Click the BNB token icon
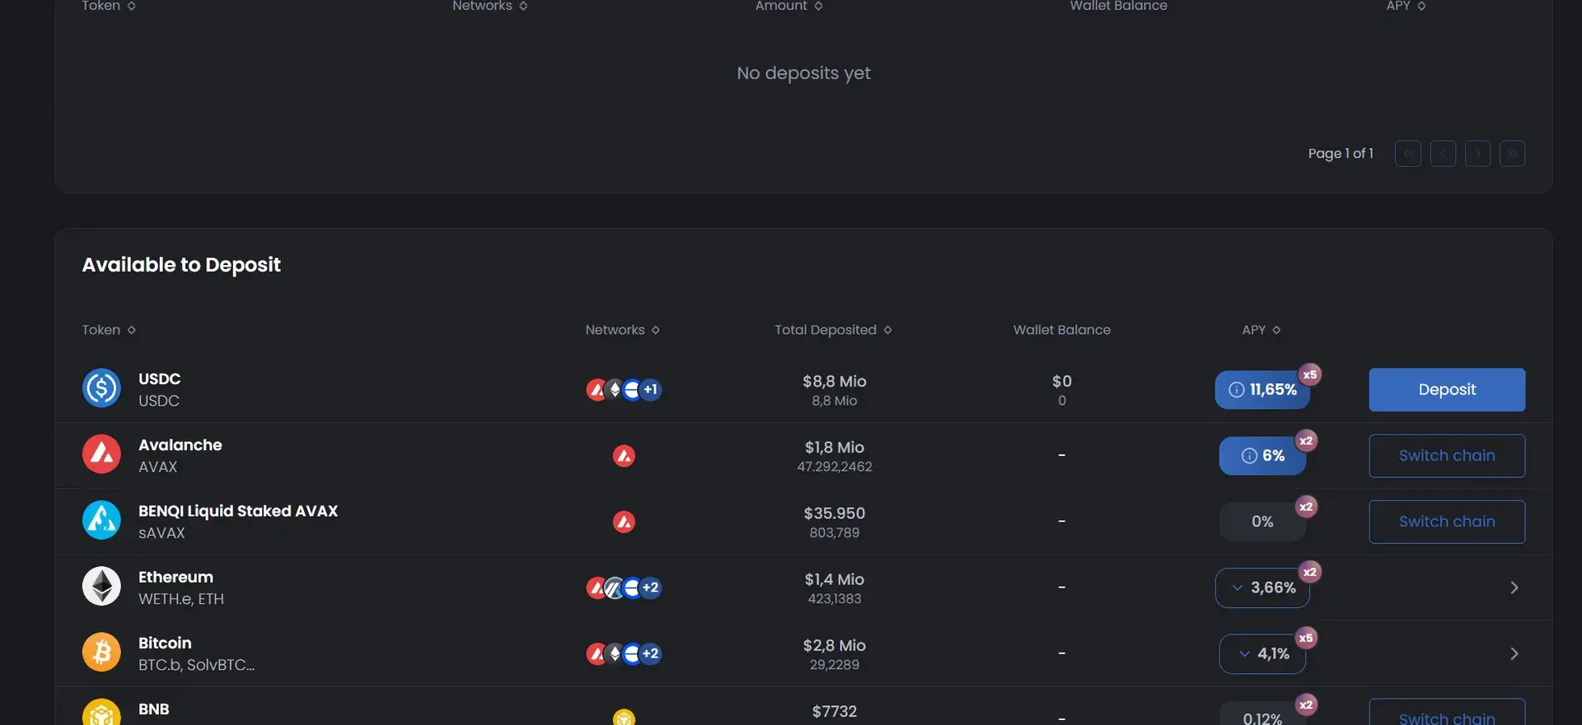Screen dimensions: 1582x725 (101, 713)
